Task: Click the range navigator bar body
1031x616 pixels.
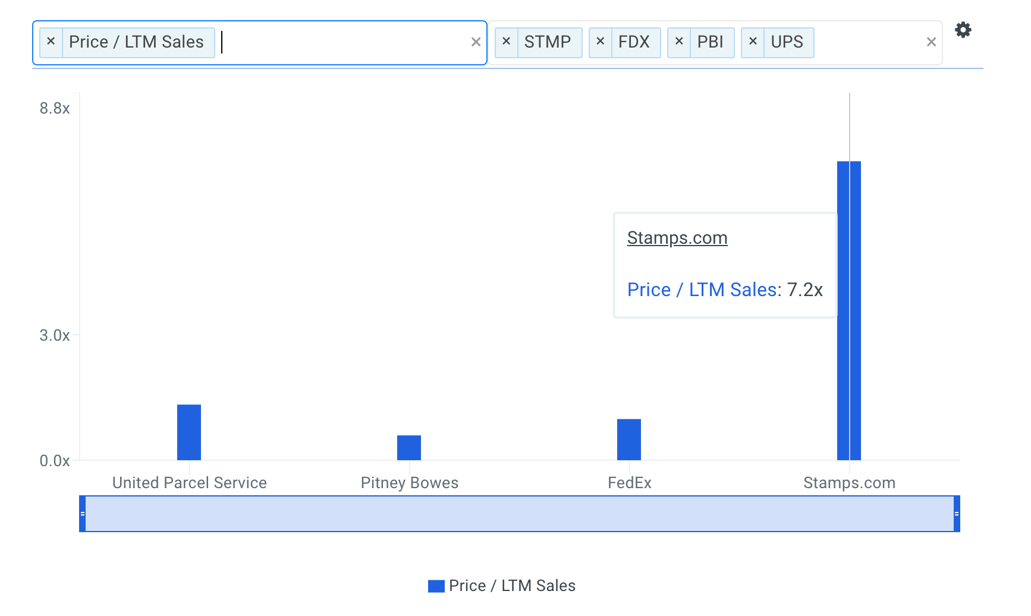Action: [520, 514]
